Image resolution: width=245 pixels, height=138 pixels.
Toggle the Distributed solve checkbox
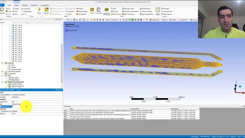coord(22,11)
